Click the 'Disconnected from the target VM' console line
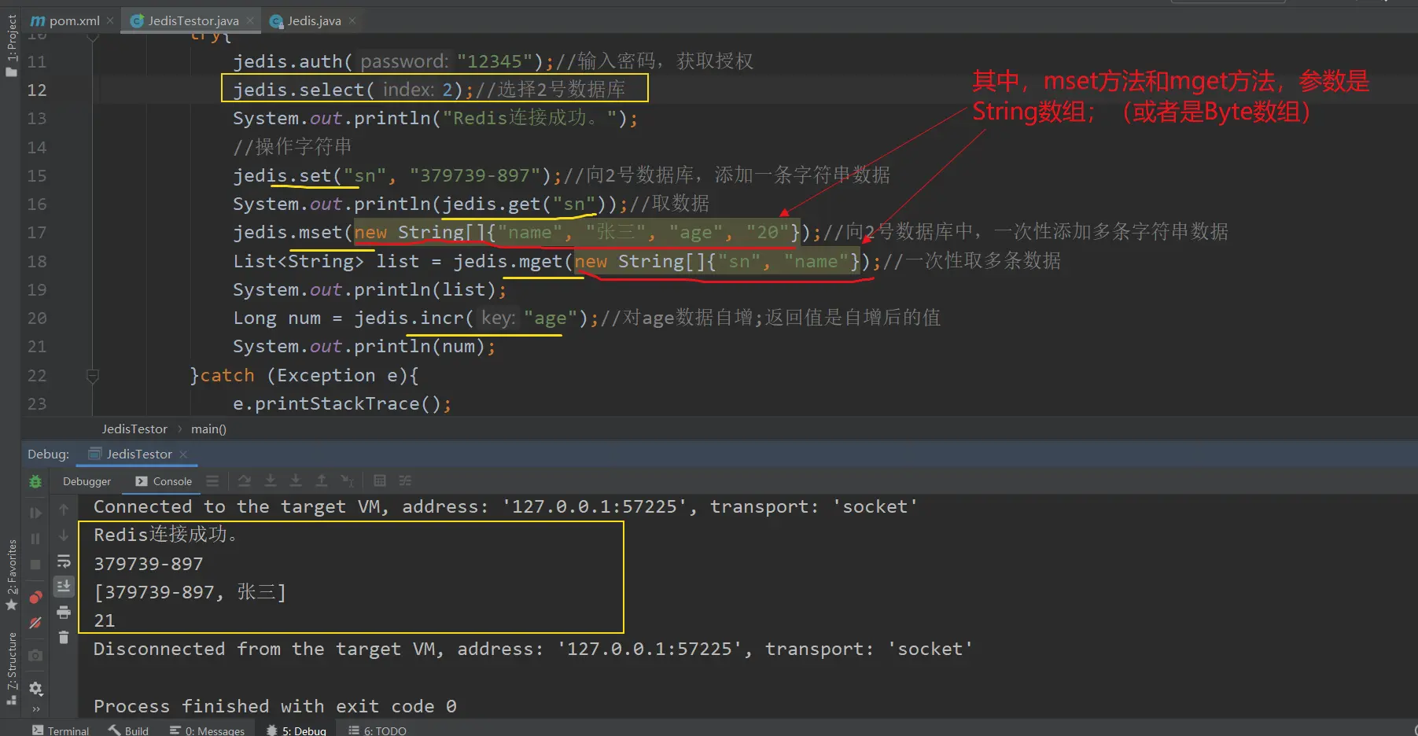This screenshot has height=736, width=1418. click(x=533, y=649)
